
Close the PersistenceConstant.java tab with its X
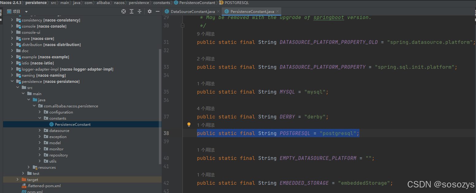278,12
